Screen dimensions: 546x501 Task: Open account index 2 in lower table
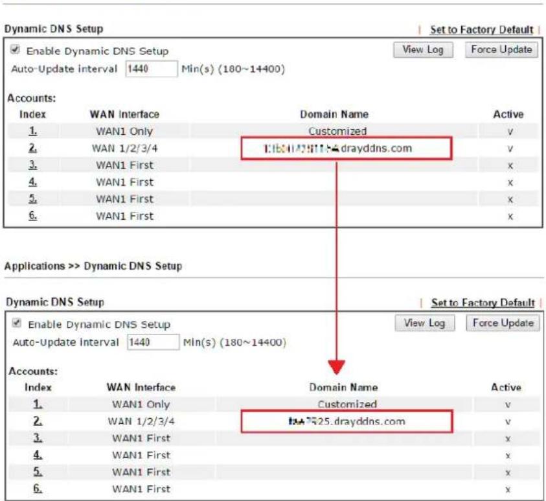click(x=38, y=421)
